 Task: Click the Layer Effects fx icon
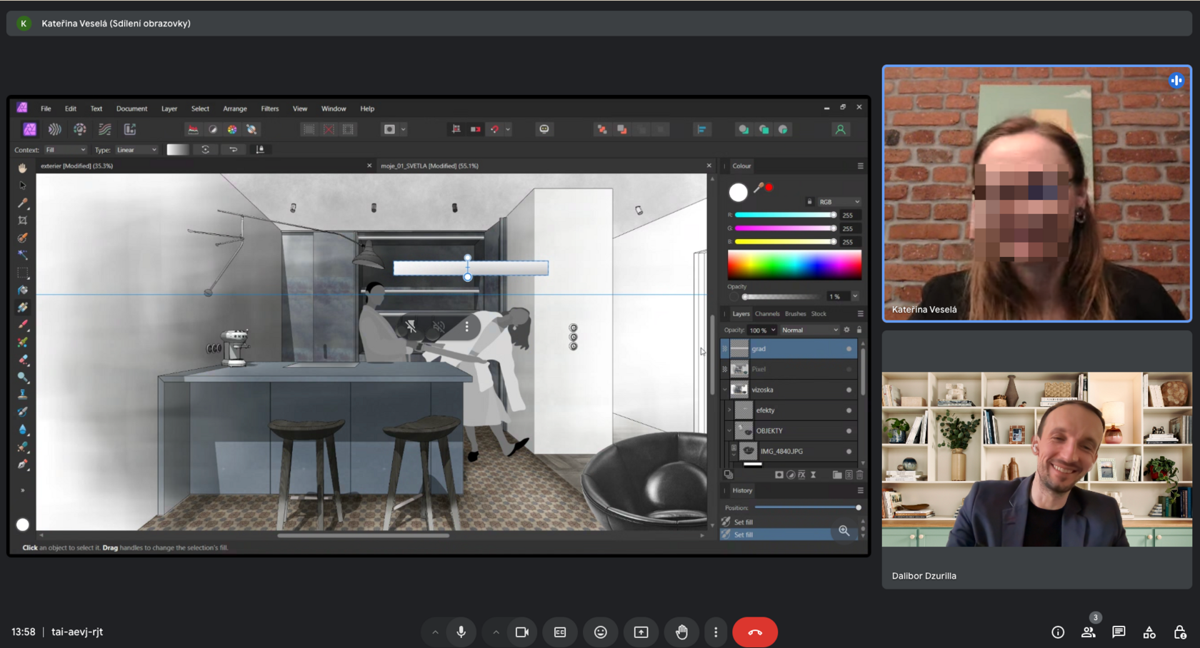point(801,475)
